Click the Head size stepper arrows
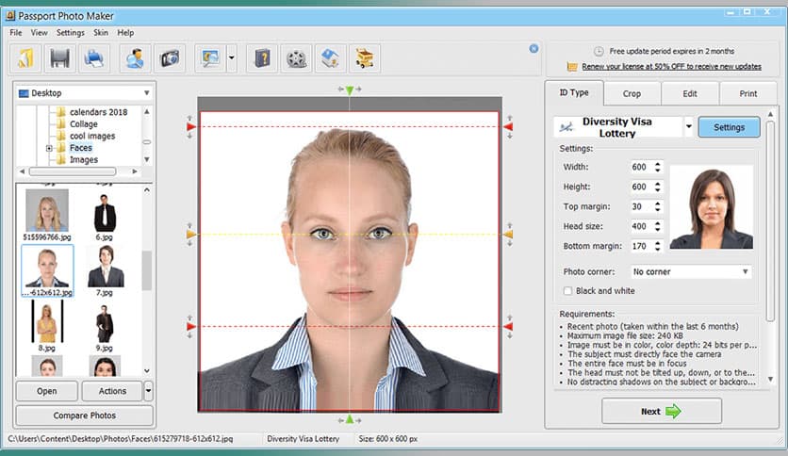 click(657, 226)
